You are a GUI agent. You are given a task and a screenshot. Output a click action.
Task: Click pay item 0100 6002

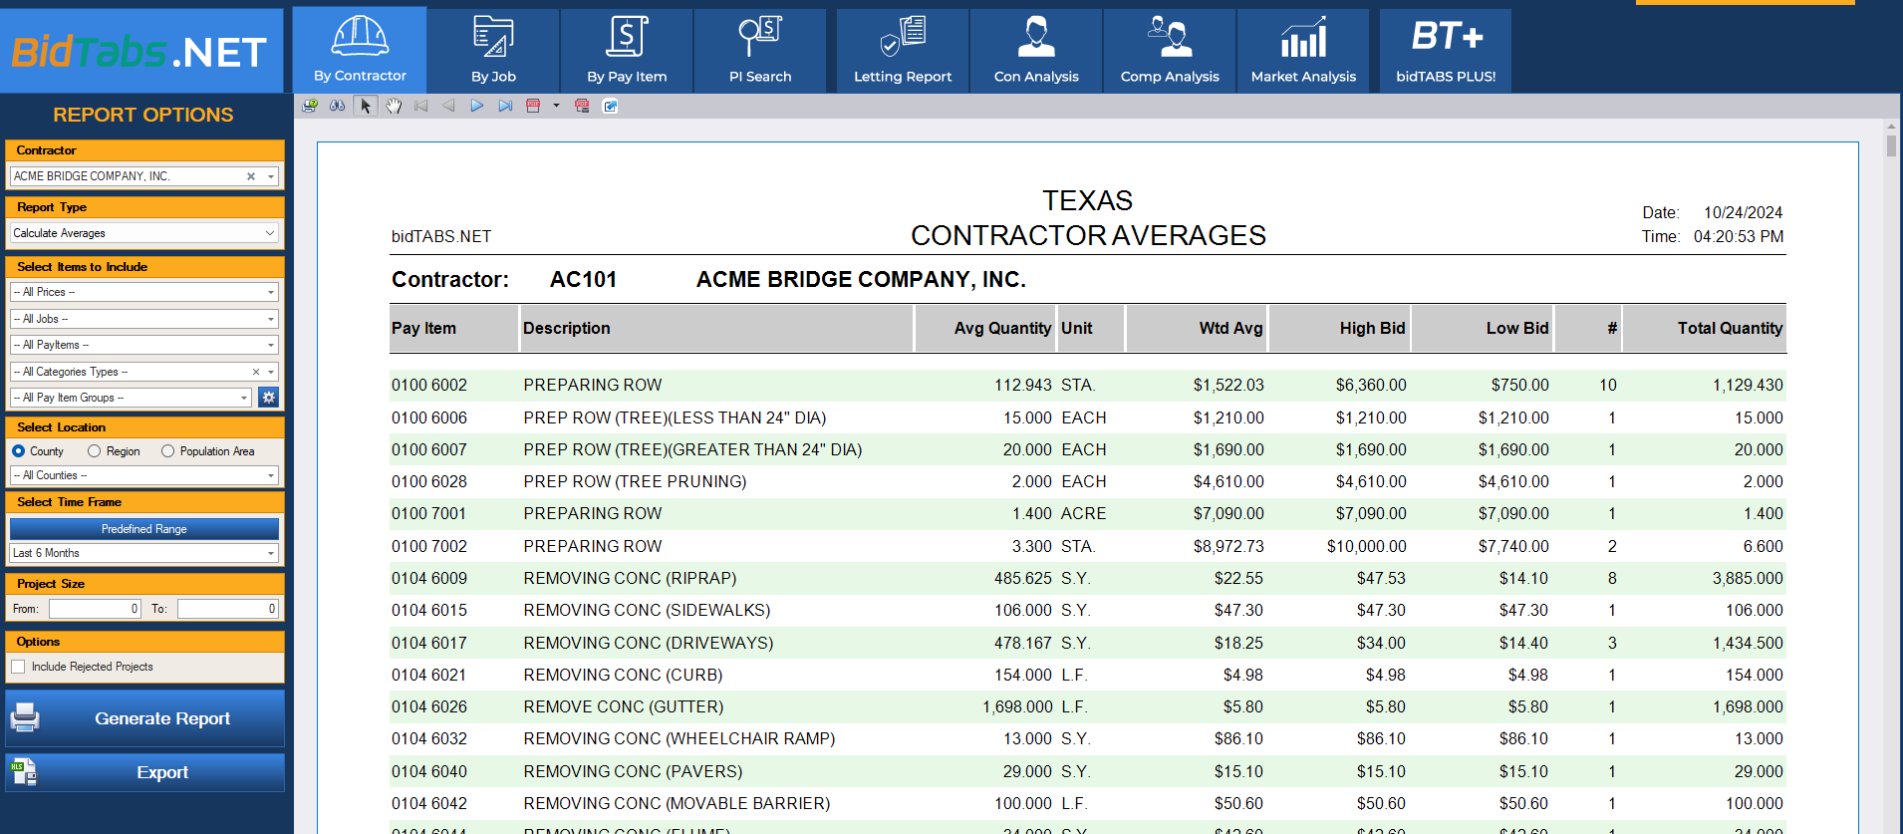coord(429,385)
